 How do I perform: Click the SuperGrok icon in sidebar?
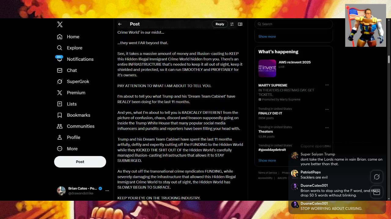[x=60, y=82]
